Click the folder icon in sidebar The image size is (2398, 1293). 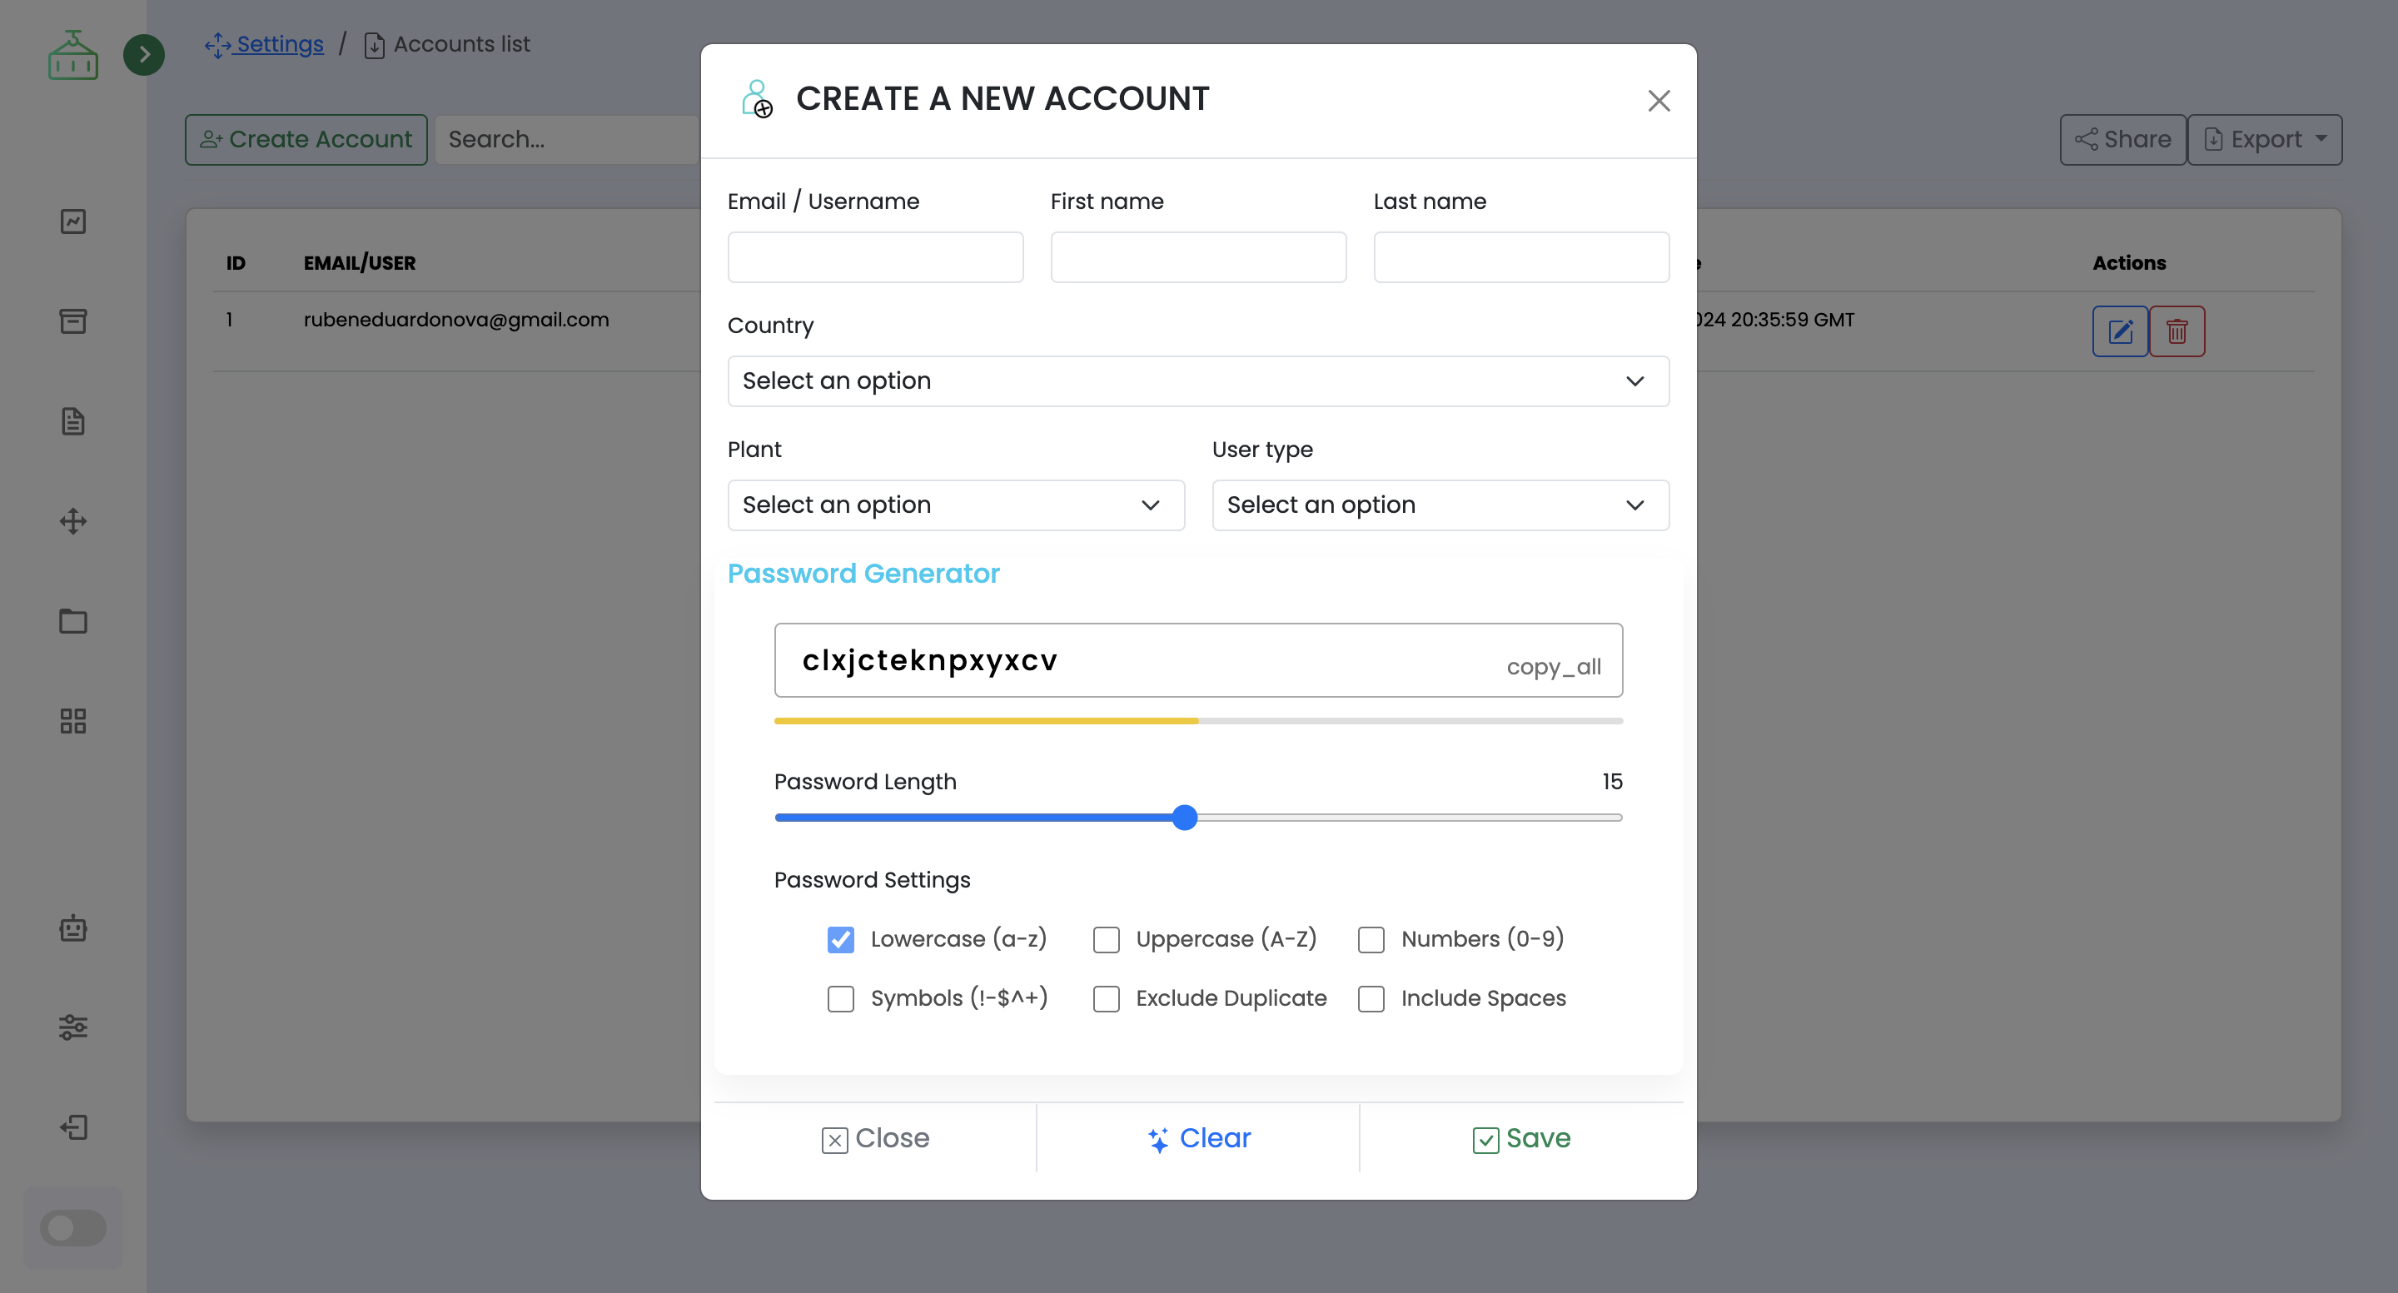72,621
